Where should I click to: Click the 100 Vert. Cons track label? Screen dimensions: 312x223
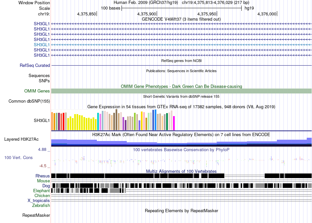point(18,158)
